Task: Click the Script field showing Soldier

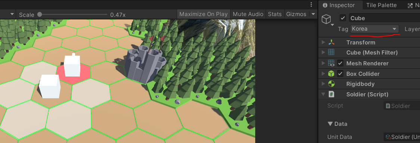Action: [402, 106]
